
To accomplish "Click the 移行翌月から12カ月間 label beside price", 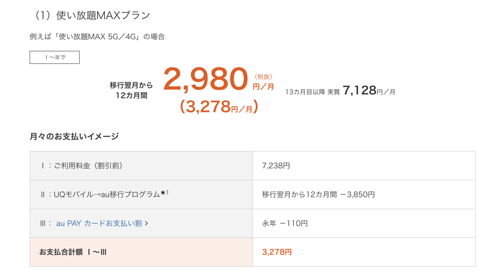I will (x=131, y=90).
